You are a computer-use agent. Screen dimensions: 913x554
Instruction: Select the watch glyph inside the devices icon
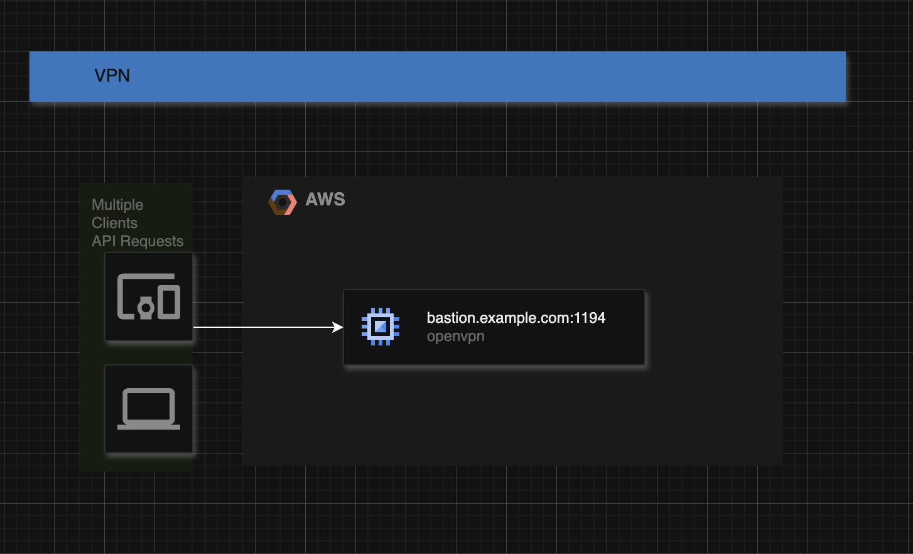pyautogui.click(x=146, y=307)
